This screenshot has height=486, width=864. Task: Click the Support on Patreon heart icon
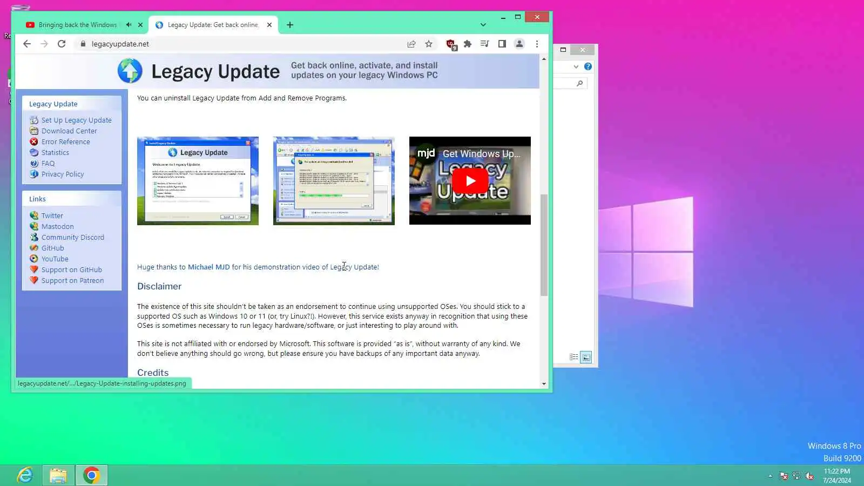(34, 280)
